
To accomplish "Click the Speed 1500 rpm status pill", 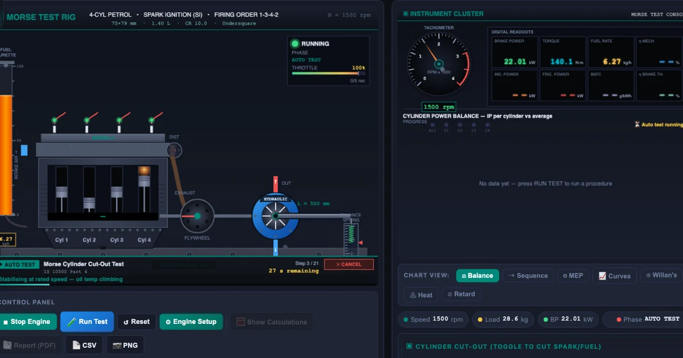I will pyautogui.click(x=433, y=319).
